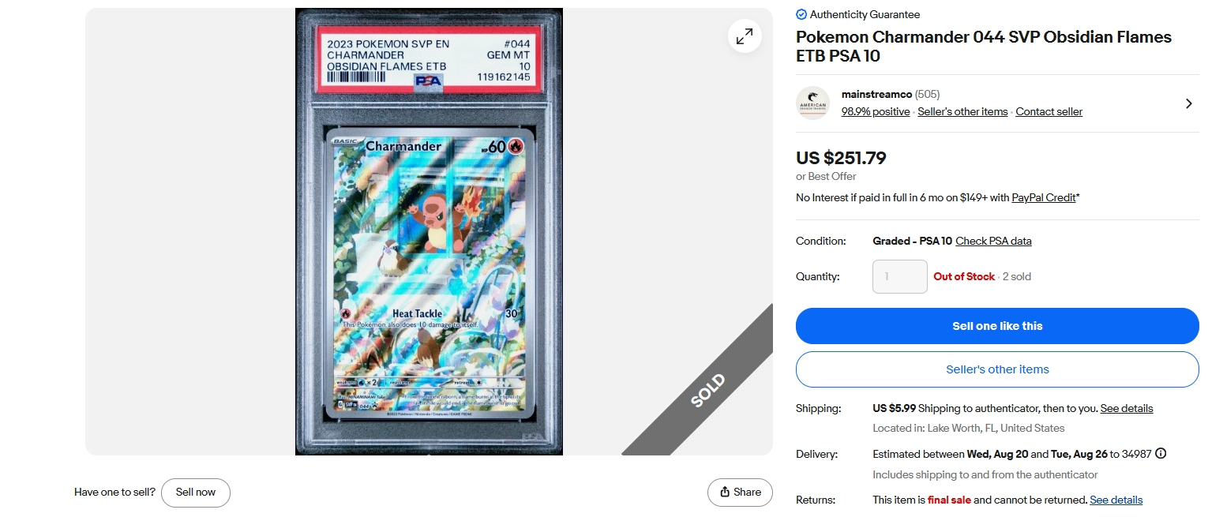Open the Check PSA data link
Viewport: 1223px width, 517px height.
993,241
